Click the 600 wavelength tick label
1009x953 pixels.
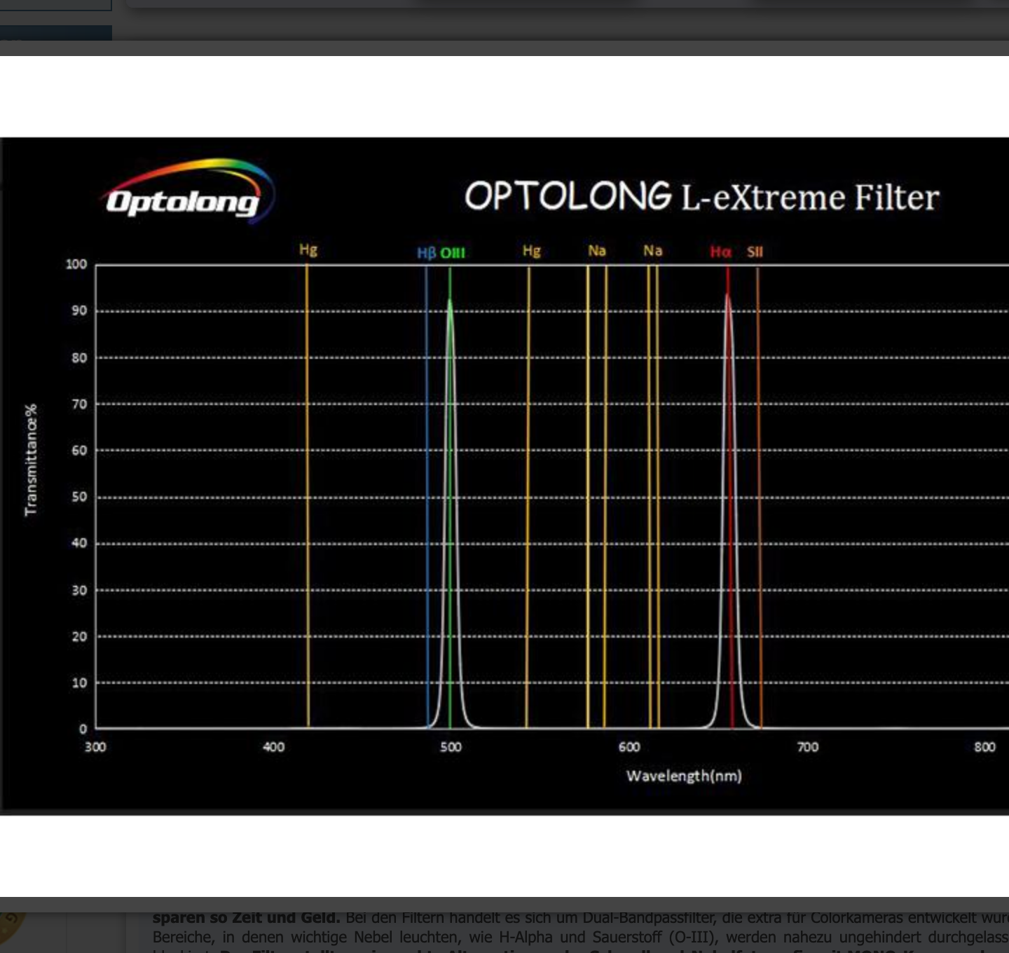tap(629, 747)
